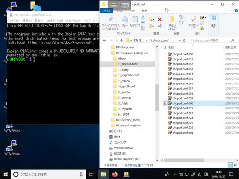Refresh the 11_dhcpcd.conf folder view
The image size is (239, 179).
point(184,41)
